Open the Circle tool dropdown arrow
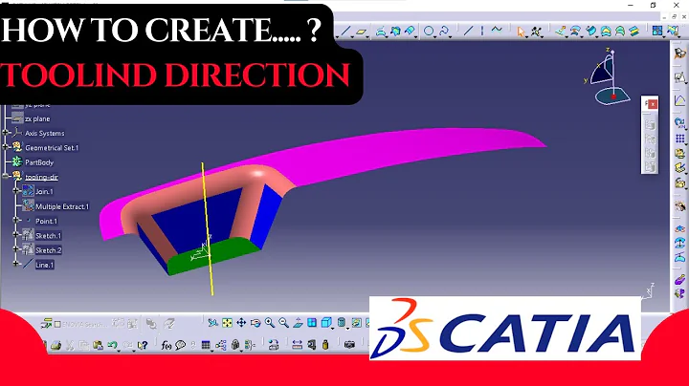This screenshot has height=386, width=689. (435, 36)
